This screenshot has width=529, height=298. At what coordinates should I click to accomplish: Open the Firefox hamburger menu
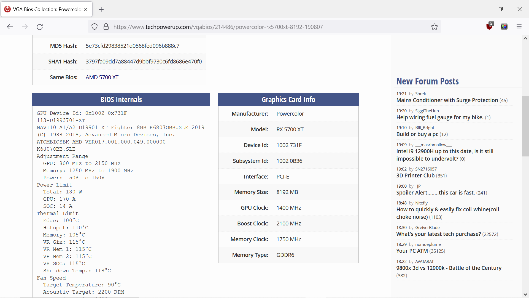[x=519, y=26]
